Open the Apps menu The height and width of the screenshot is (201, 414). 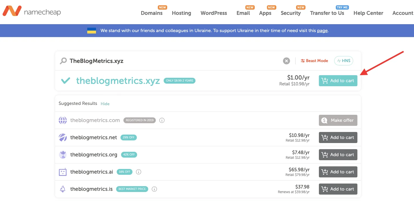265,13
